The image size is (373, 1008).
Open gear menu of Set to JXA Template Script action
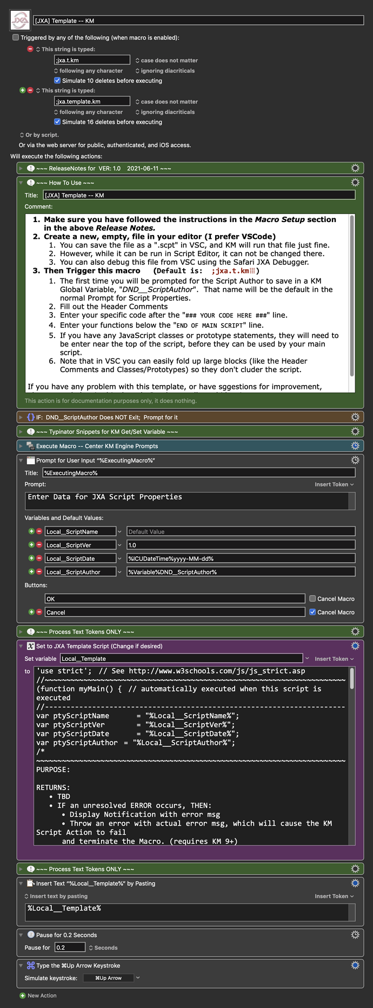355,646
